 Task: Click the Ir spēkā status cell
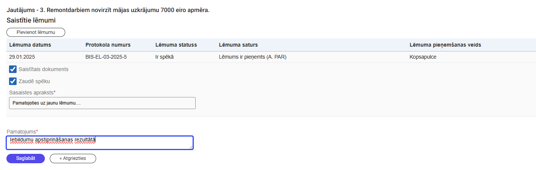point(164,57)
